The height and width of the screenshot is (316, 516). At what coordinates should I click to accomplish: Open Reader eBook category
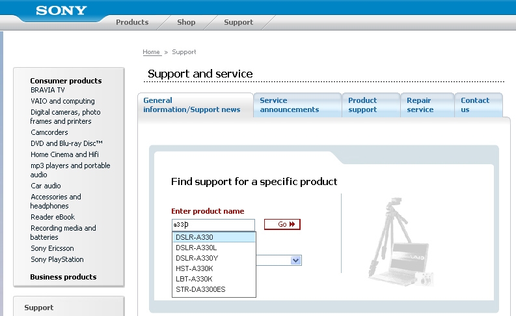coord(53,217)
